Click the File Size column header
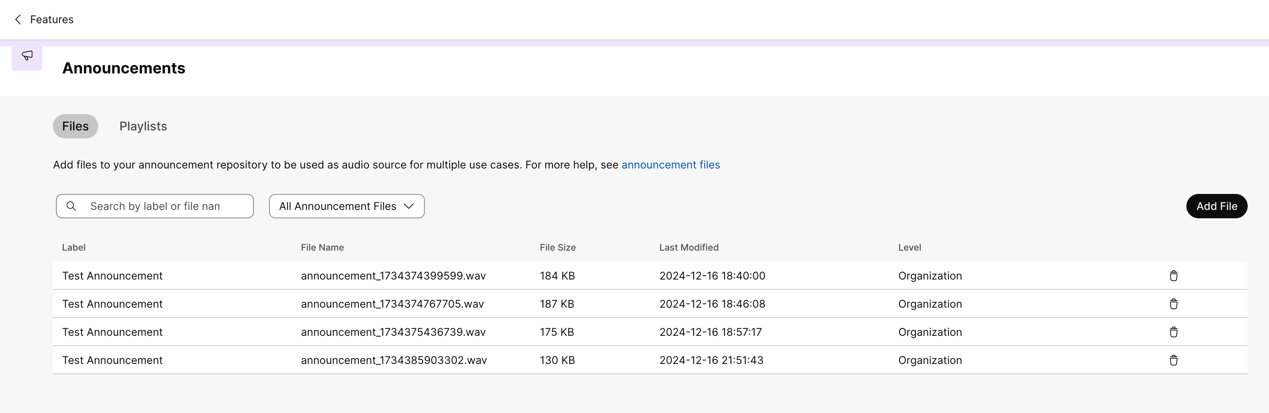The image size is (1269, 413). (557, 248)
